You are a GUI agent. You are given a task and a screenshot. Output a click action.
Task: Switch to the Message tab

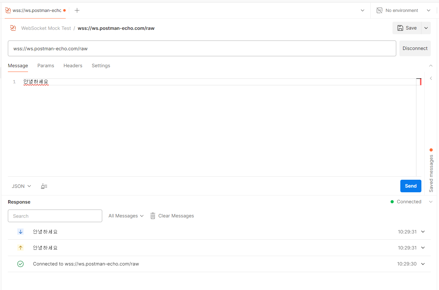click(x=18, y=66)
